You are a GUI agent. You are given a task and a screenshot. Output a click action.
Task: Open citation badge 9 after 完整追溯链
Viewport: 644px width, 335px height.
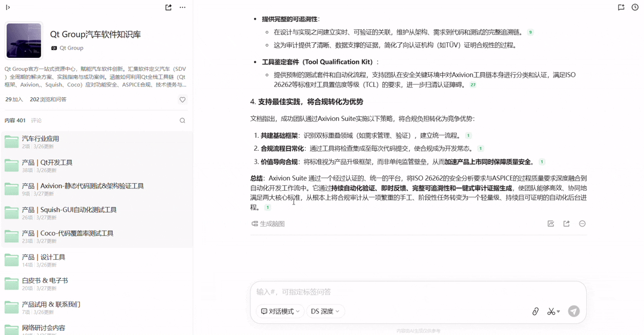coord(530,32)
